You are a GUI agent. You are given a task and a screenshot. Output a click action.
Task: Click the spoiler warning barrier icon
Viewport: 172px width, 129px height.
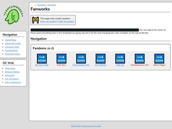click(x=35, y=20)
